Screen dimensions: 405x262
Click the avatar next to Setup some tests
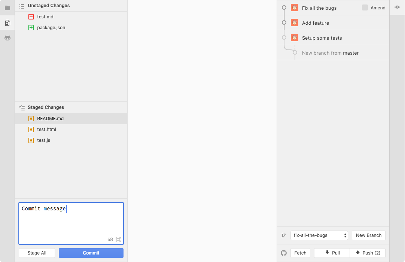295,38
